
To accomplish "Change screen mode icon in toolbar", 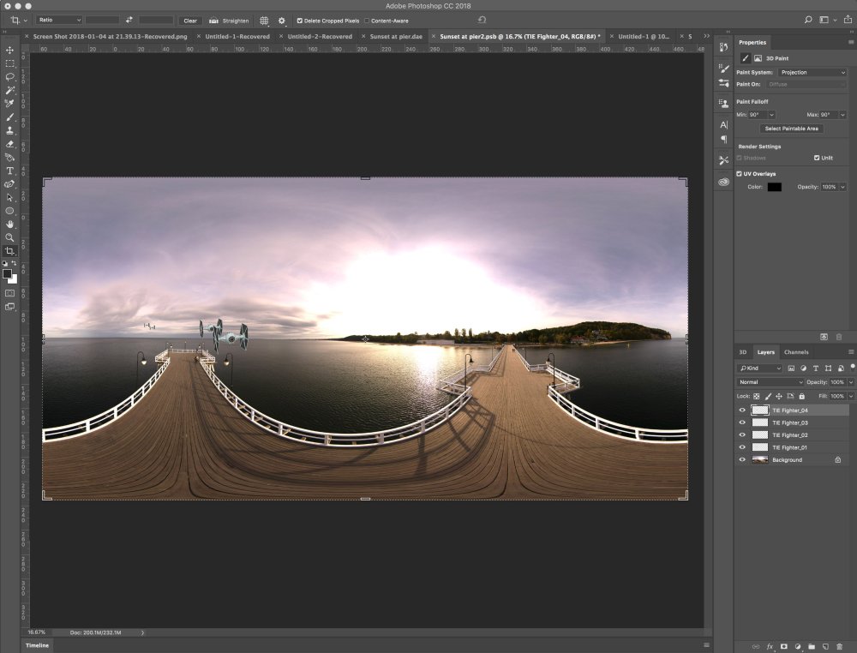I will coord(9,307).
